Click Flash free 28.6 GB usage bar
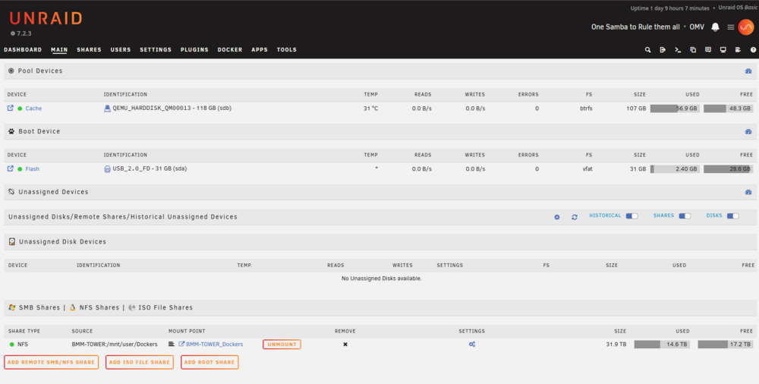 point(728,169)
